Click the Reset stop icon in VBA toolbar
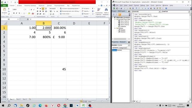Viewport: 192px width, 108px height. 148,8
